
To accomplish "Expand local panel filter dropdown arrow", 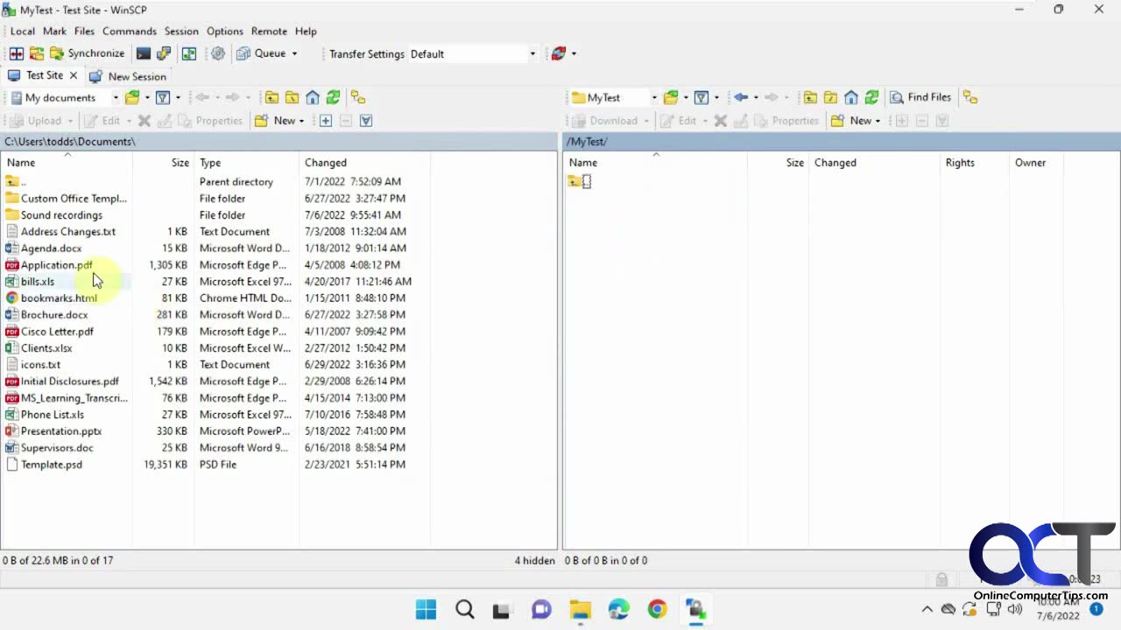I will point(178,97).
